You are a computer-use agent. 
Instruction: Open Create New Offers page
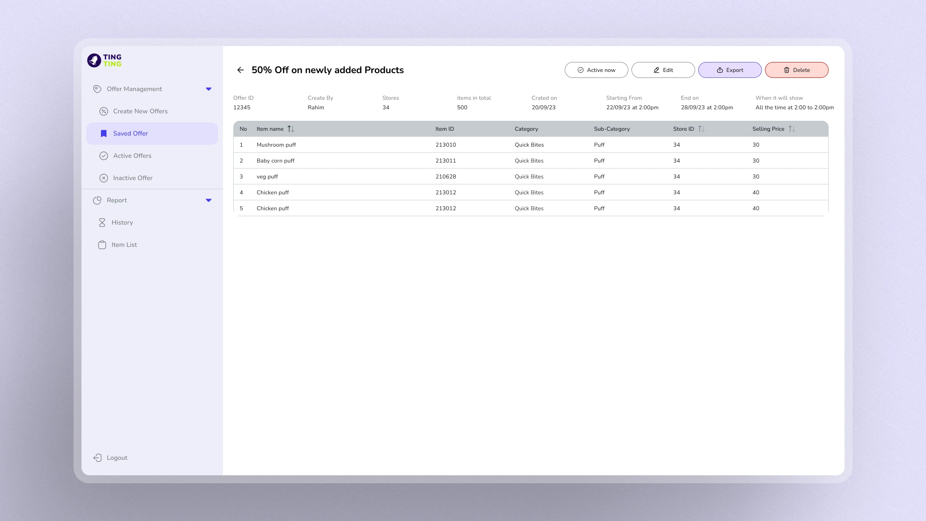coord(152,111)
